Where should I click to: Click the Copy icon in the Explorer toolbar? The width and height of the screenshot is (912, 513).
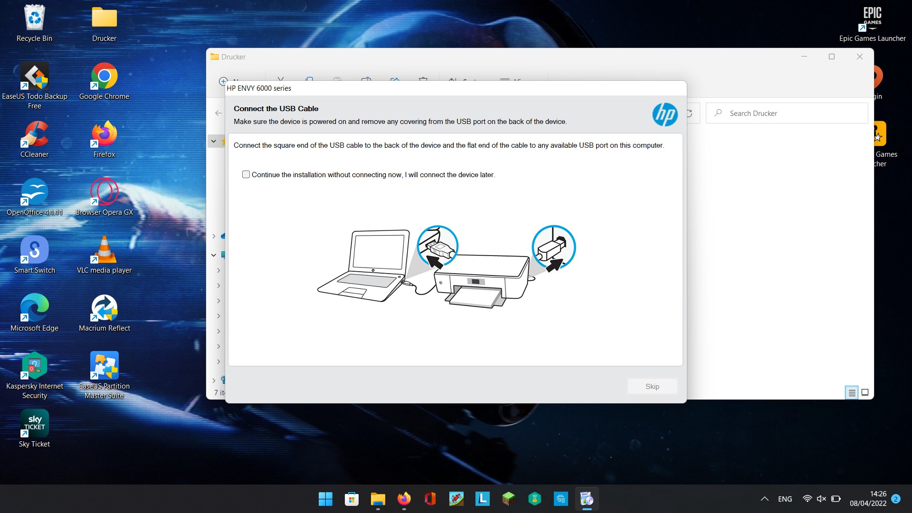(309, 80)
